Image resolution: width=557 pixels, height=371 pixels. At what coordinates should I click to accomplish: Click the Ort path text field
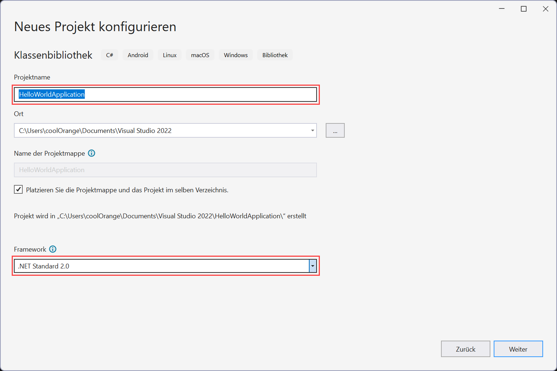pyautogui.click(x=161, y=130)
